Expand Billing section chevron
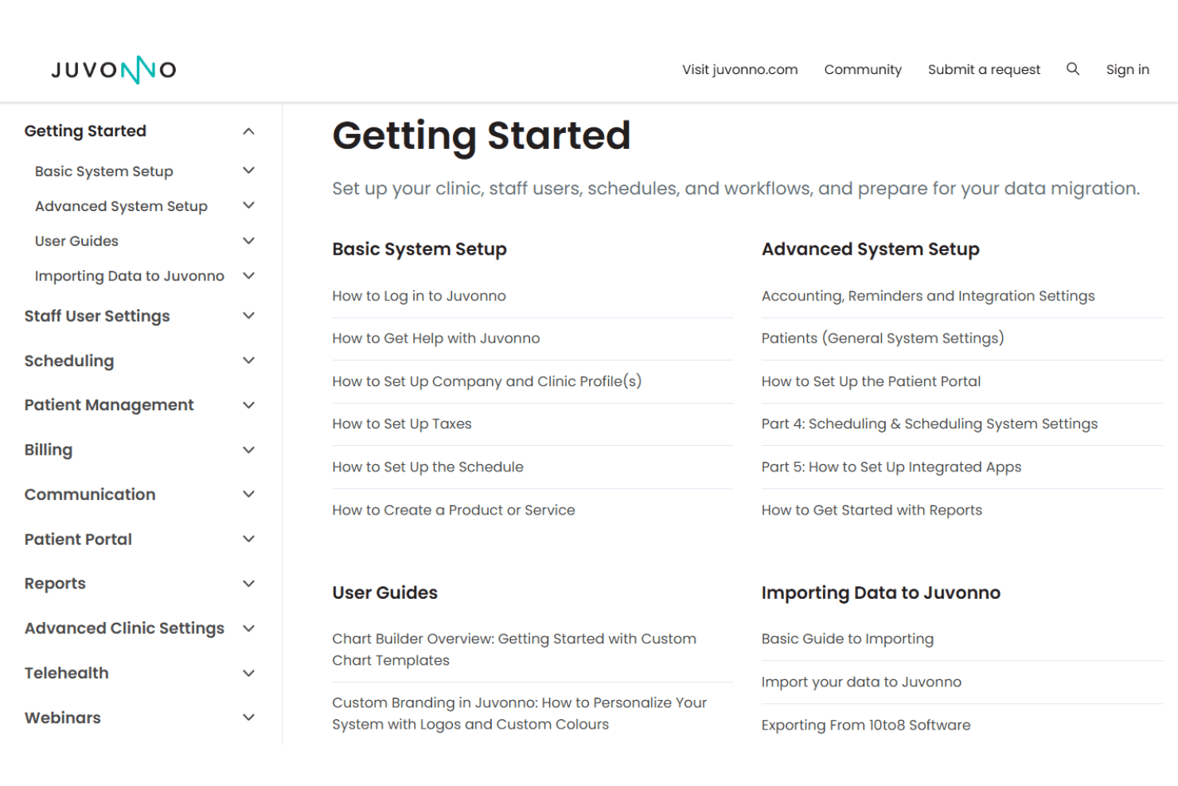Screen dimensions: 1178x786 [x=248, y=449]
